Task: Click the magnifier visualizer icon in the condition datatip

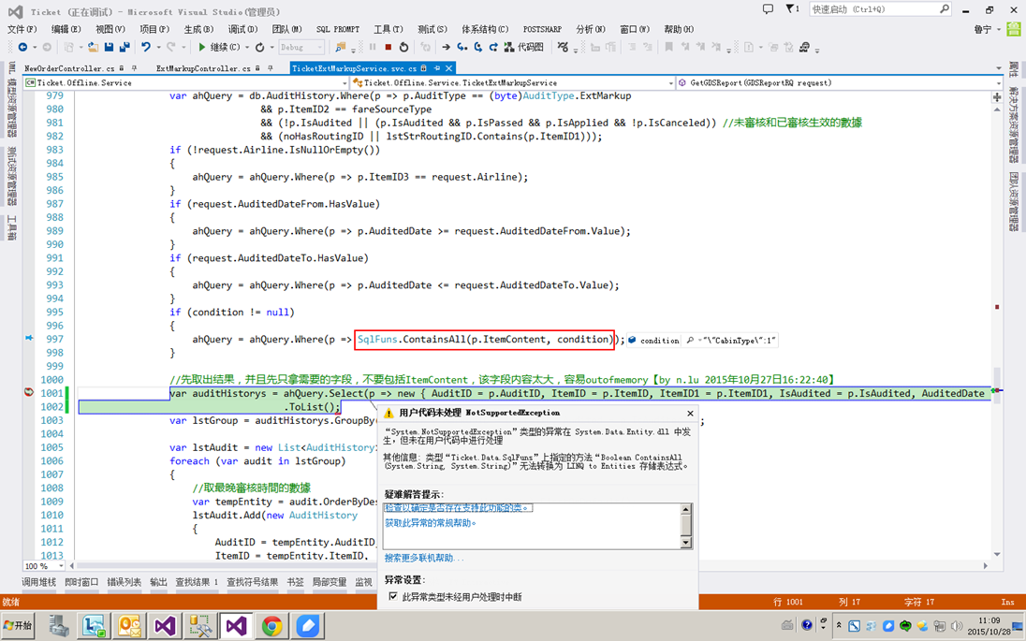Action: 690,340
